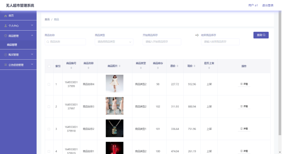282x154 pixels.
Task: Check the checkbox for row 4 商品名称1
Action: tap(49, 151)
